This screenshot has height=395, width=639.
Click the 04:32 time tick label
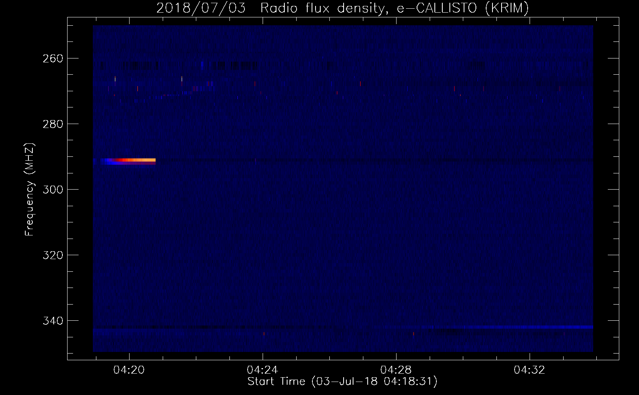click(x=530, y=370)
